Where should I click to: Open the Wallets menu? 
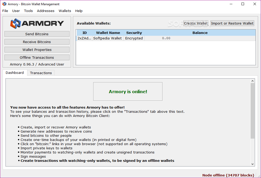point(65,11)
